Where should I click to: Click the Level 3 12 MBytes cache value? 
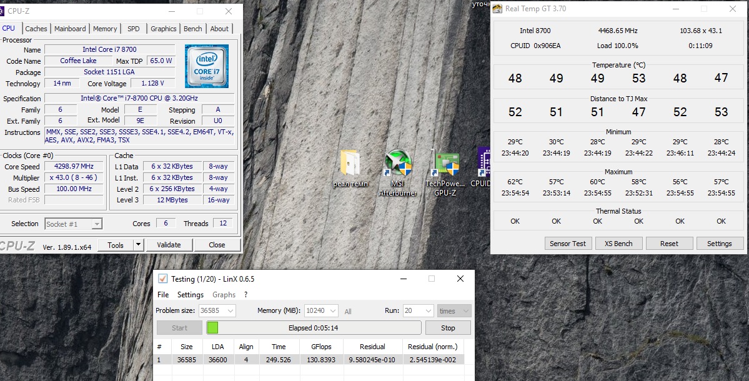[172, 200]
